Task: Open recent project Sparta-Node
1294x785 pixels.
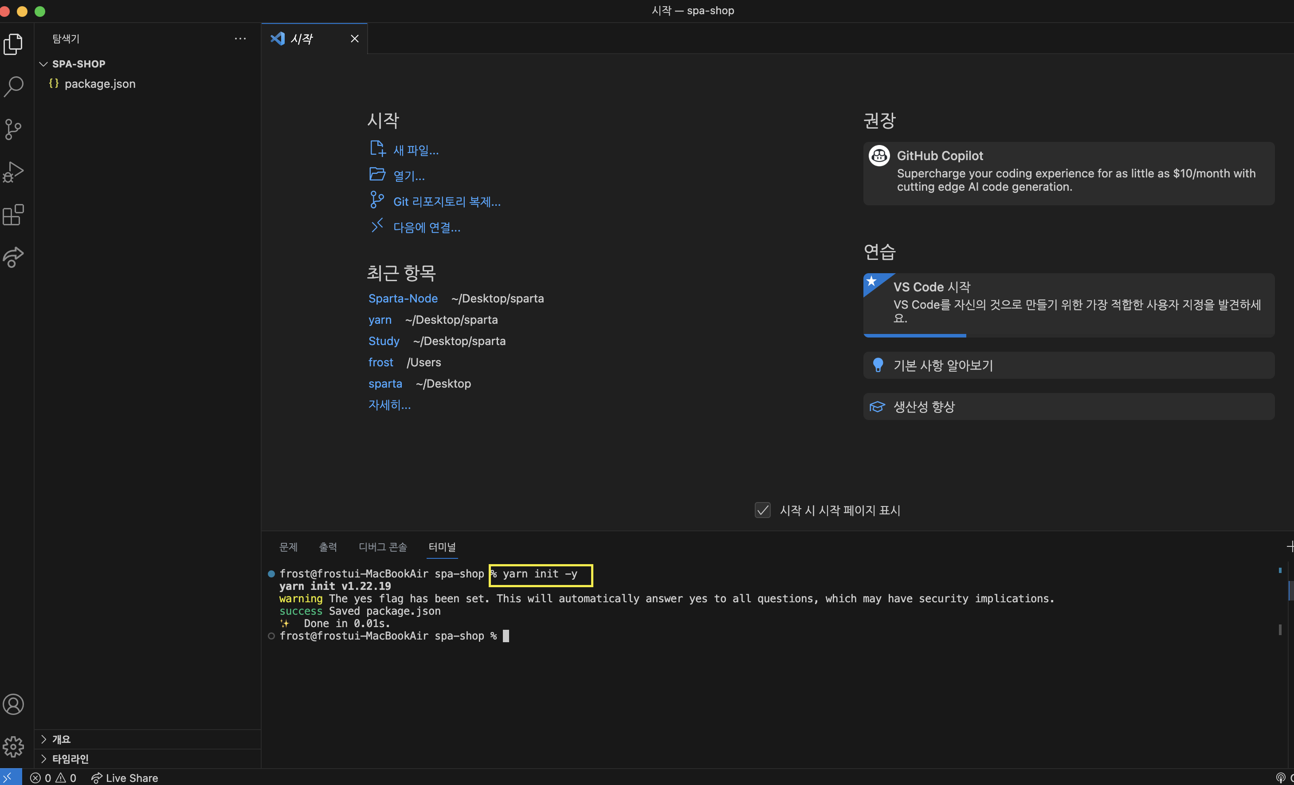Action: pos(403,298)
